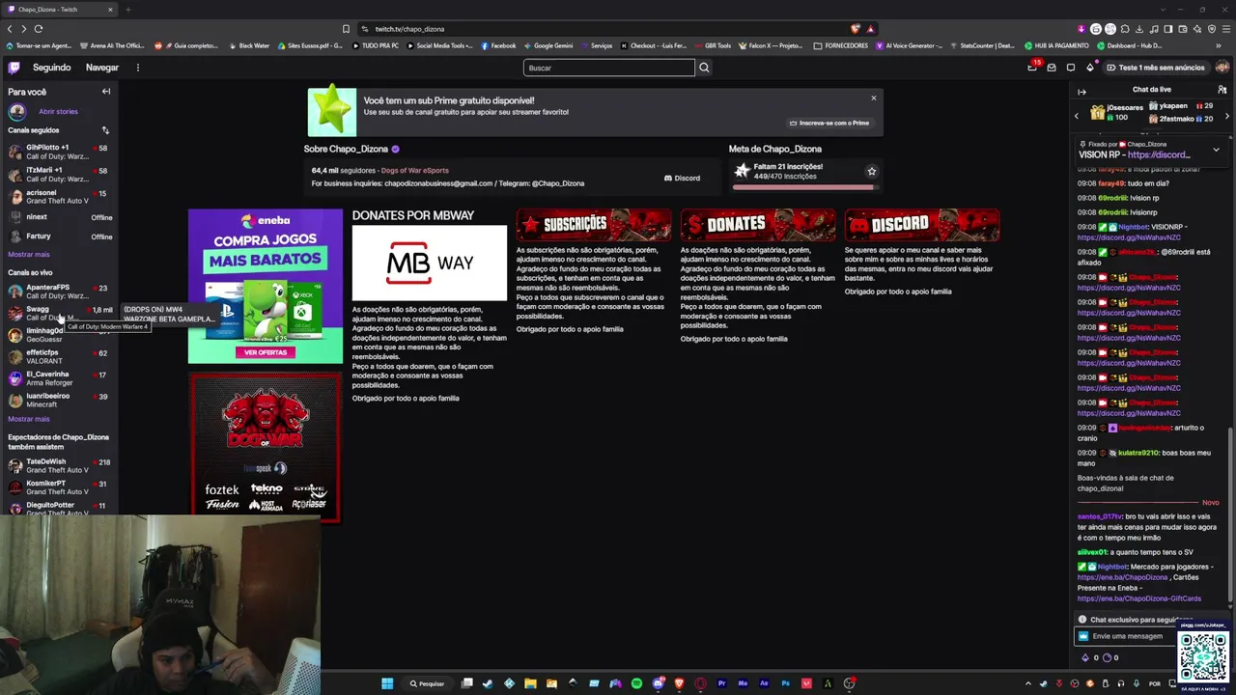The height and width of the screenshot is (695, 1236).
Task: Open the FORNECEDORES bookmark folder
Action: (x=842, y=45)
